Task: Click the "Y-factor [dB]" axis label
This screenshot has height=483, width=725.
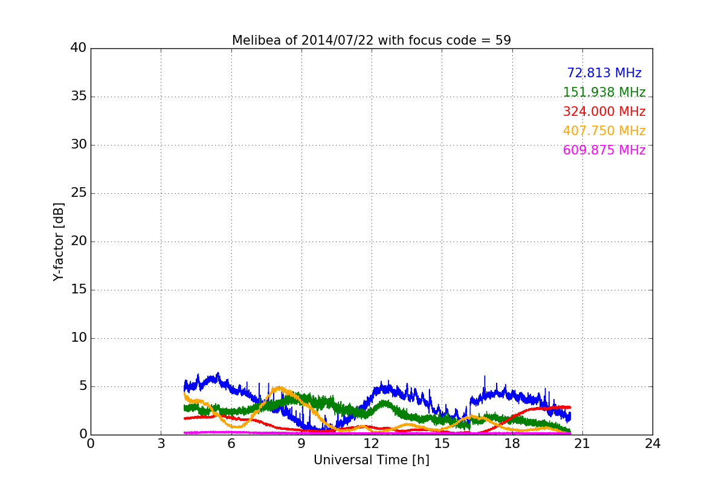Action: tap(59, 241)
